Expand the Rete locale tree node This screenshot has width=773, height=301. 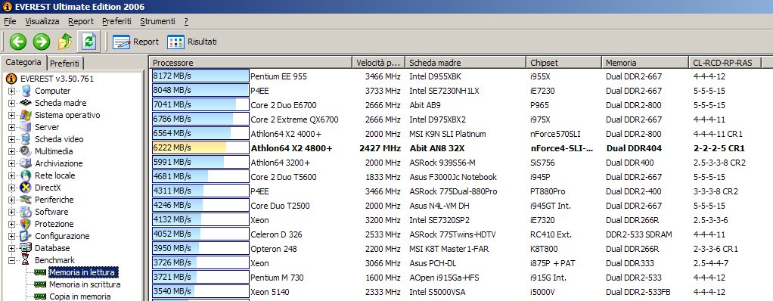[12, 175]
